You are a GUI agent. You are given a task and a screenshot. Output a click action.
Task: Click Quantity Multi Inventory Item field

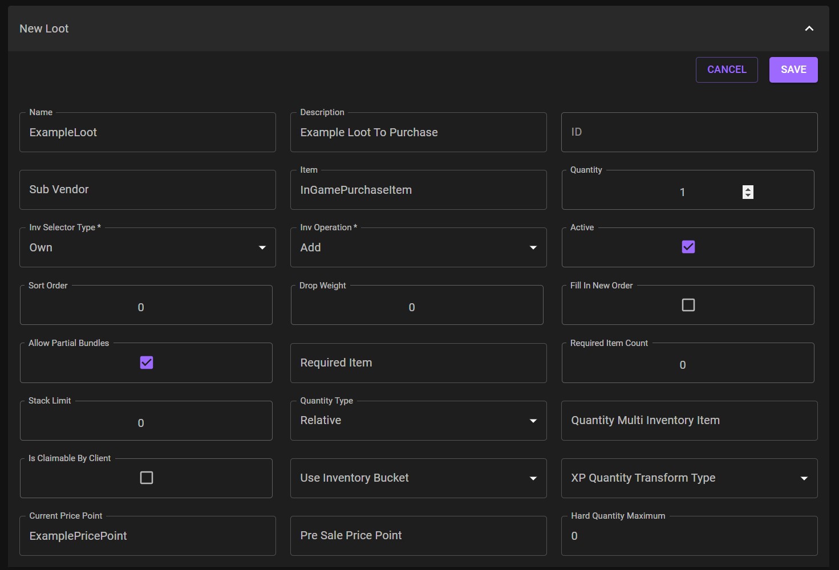pyautogui.click(x=690, y=421)
